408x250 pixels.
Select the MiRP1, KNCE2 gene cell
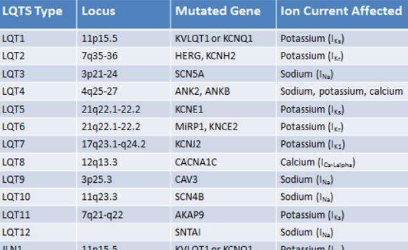tap(223, 127)
